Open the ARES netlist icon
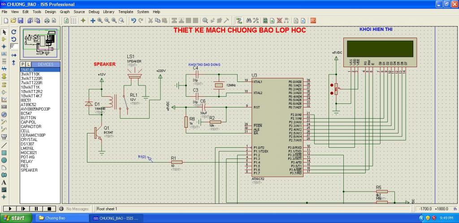The image size is (459, 223). coord(313,21)
